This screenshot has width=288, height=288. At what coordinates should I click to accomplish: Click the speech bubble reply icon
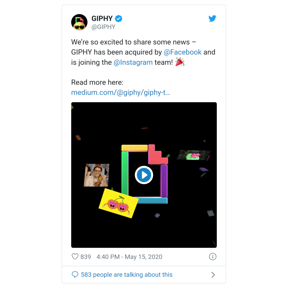pos(75,274)
